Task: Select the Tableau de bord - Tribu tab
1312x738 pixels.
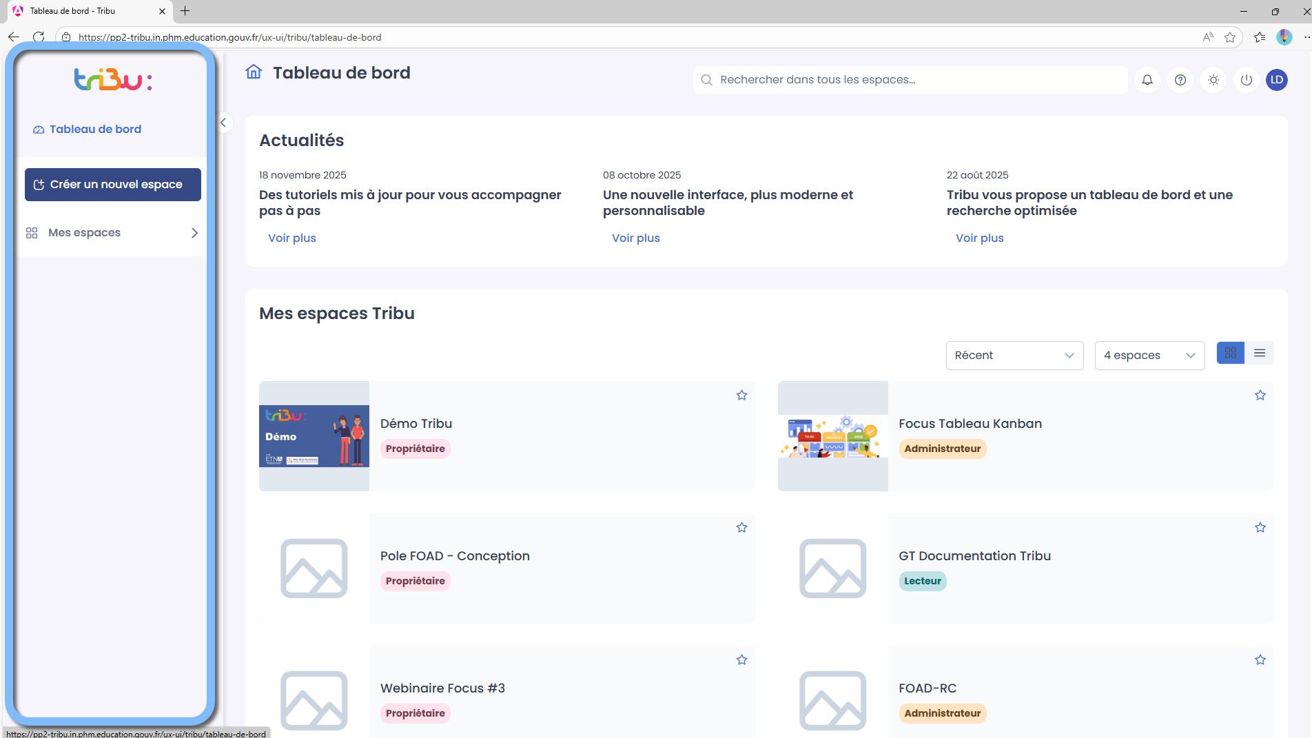Action: [89, 11]
